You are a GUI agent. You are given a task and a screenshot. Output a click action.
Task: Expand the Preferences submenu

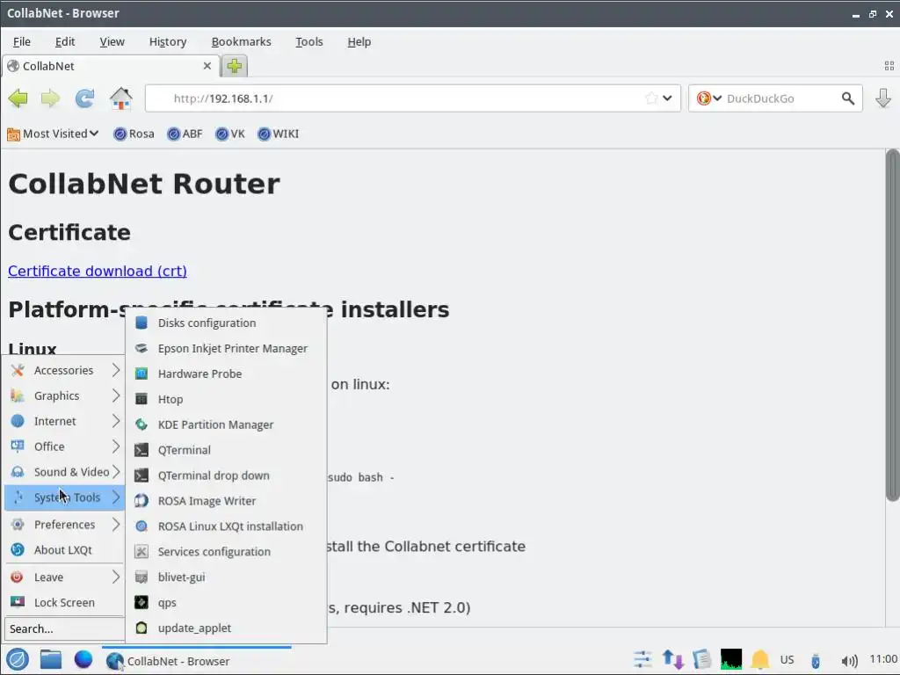click(x=64, y=524)
